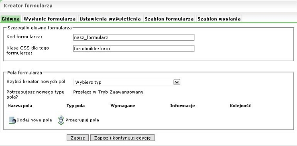The image size is (297, 146).
Task: Click the Typ pola column header
Action: [x=75, y=106]
